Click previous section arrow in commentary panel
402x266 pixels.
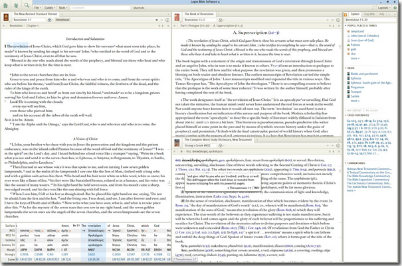(x=330, y=26)
